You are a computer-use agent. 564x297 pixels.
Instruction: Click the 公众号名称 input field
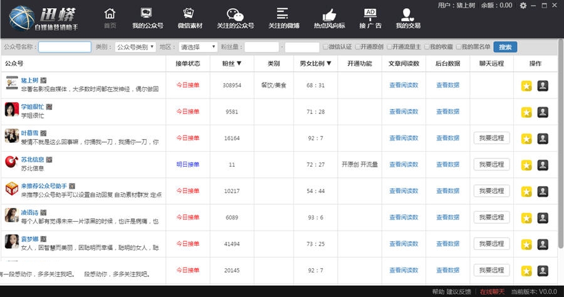coord(65,47)
